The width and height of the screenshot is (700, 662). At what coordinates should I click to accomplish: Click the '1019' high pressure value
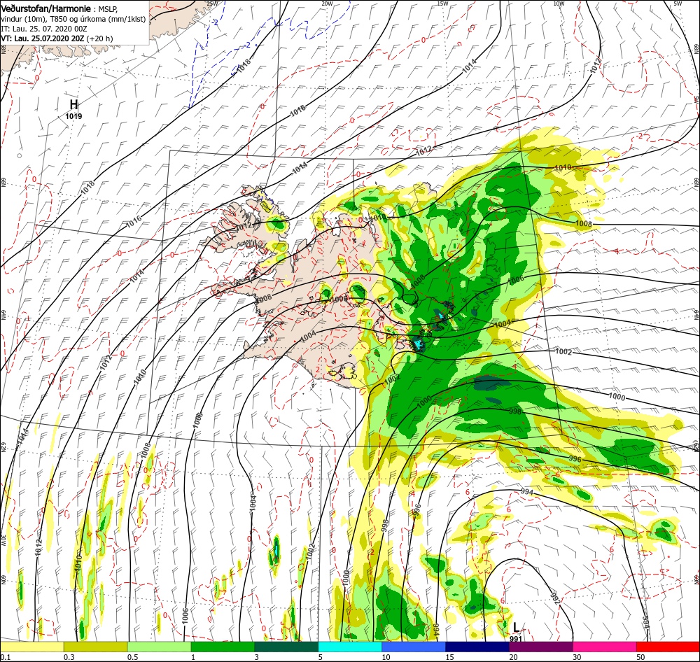pyautogui.click(x=73, y=116)
